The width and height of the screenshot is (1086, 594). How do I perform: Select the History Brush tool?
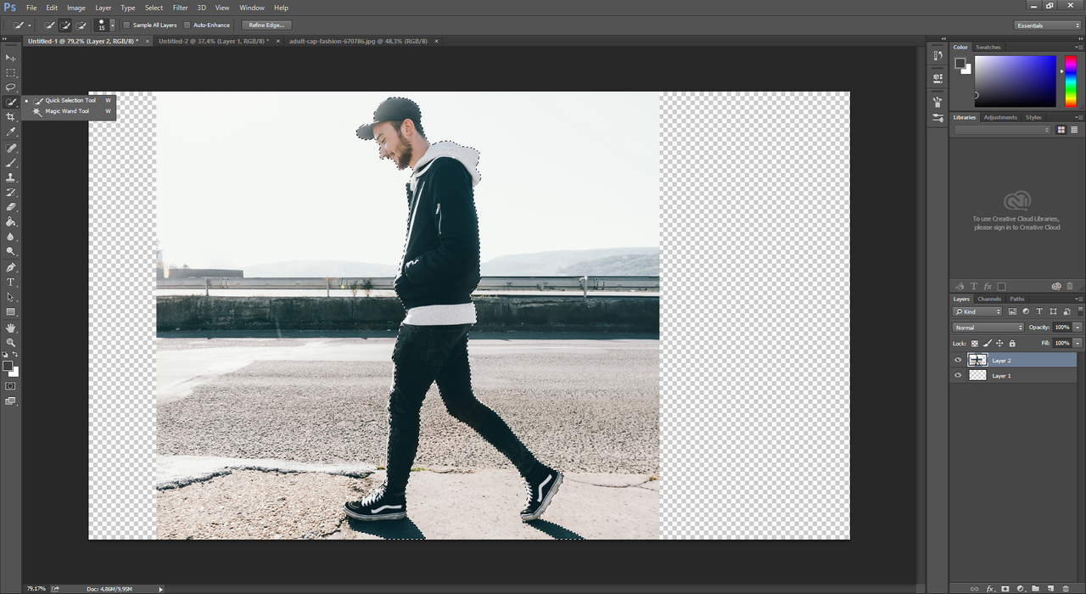click(11, 192)
